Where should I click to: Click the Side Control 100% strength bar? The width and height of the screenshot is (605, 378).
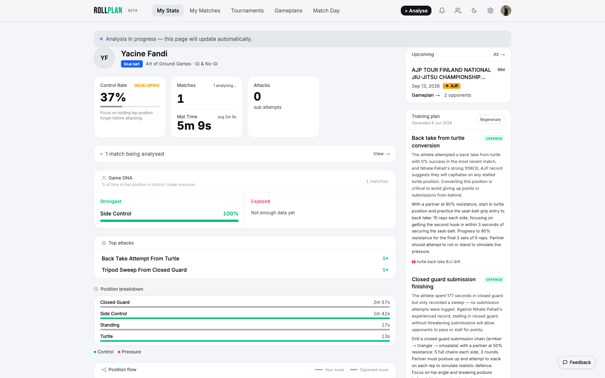pos(169,221)
